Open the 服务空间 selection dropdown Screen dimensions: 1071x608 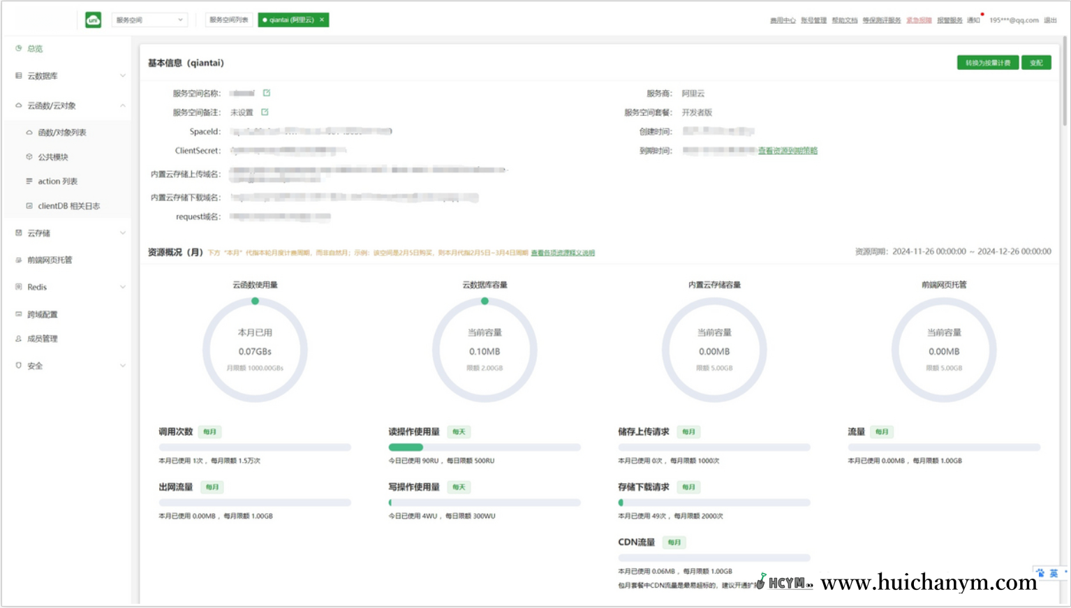click(x=149, y=20)
